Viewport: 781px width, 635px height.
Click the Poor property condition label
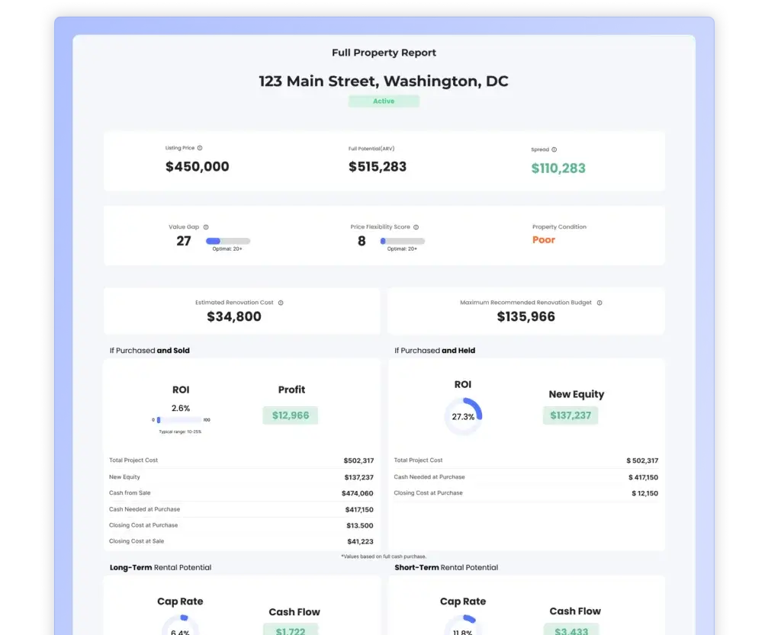click(543, 239)
